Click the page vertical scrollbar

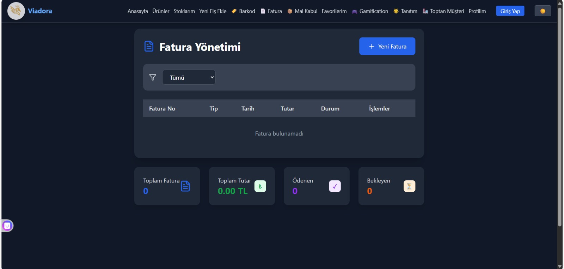point(560,116)
